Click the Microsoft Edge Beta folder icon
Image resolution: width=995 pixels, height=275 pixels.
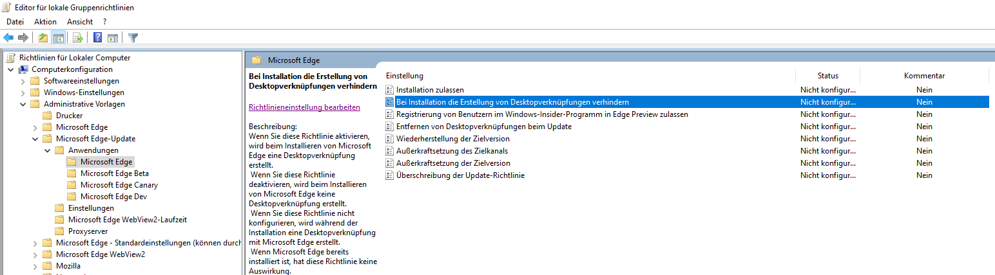pos(72,173)
